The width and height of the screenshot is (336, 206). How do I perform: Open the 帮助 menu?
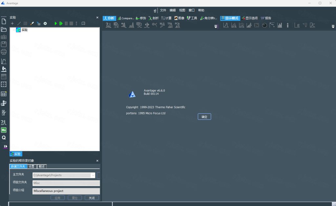(x=201, y=10)
